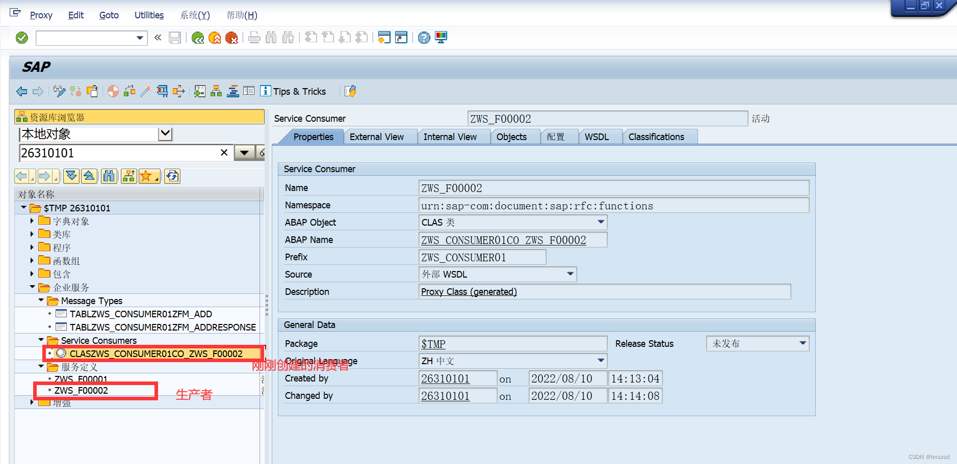Click the Display object list hierarchy icon
The width and height of the screenshot is (957, 464).
216,91
